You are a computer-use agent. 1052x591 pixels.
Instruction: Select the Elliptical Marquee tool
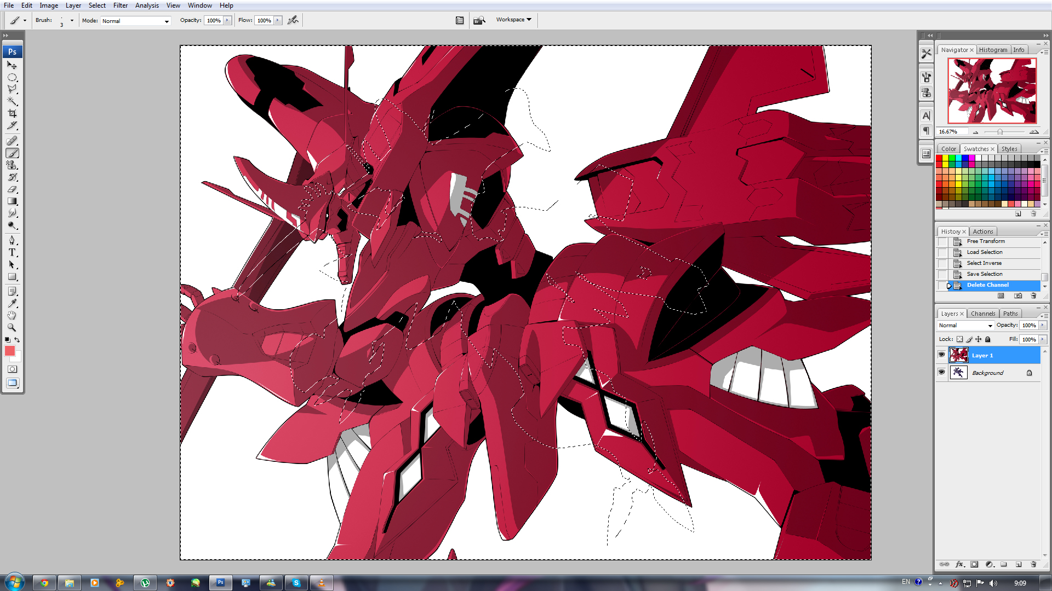click(x=12, y=77)
